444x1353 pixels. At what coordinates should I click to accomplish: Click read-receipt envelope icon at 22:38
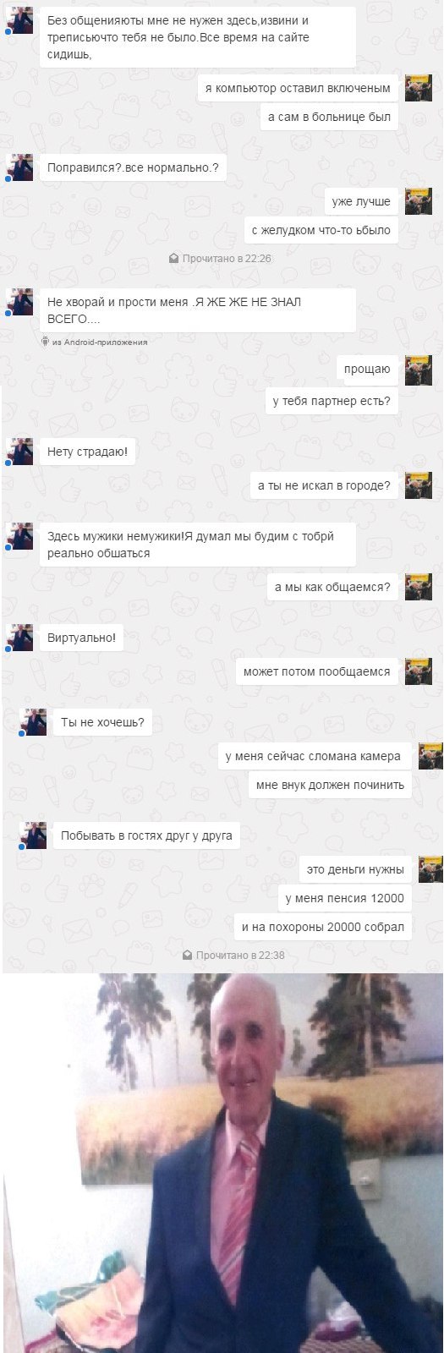coord(187,956)
